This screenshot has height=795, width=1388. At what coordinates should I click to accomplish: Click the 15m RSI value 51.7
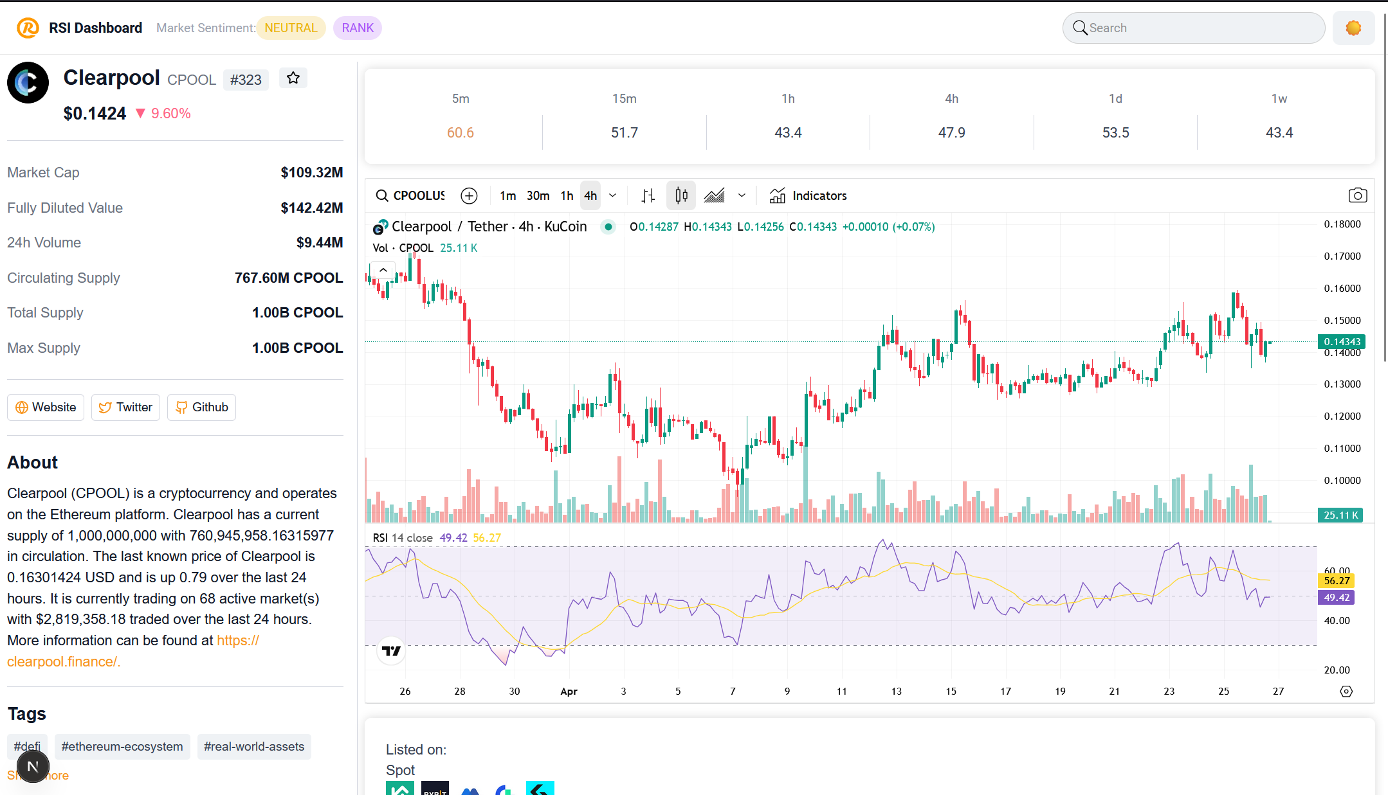(625, 132)
